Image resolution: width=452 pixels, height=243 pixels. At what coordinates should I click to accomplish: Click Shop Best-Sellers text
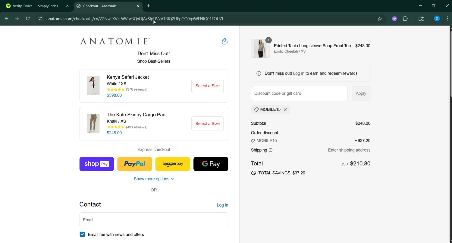pos(154,61)
